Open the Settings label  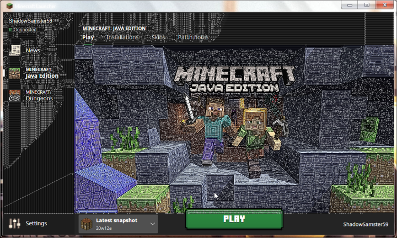click(36, 223)
